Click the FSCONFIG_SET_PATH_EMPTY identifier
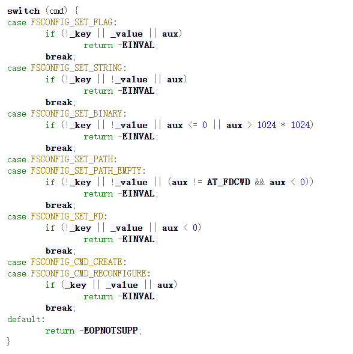 (86, 171)
